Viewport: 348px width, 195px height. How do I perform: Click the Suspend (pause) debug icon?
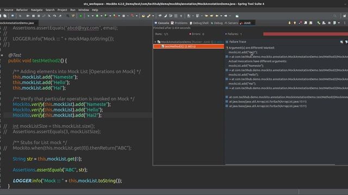tap(33, 16)
